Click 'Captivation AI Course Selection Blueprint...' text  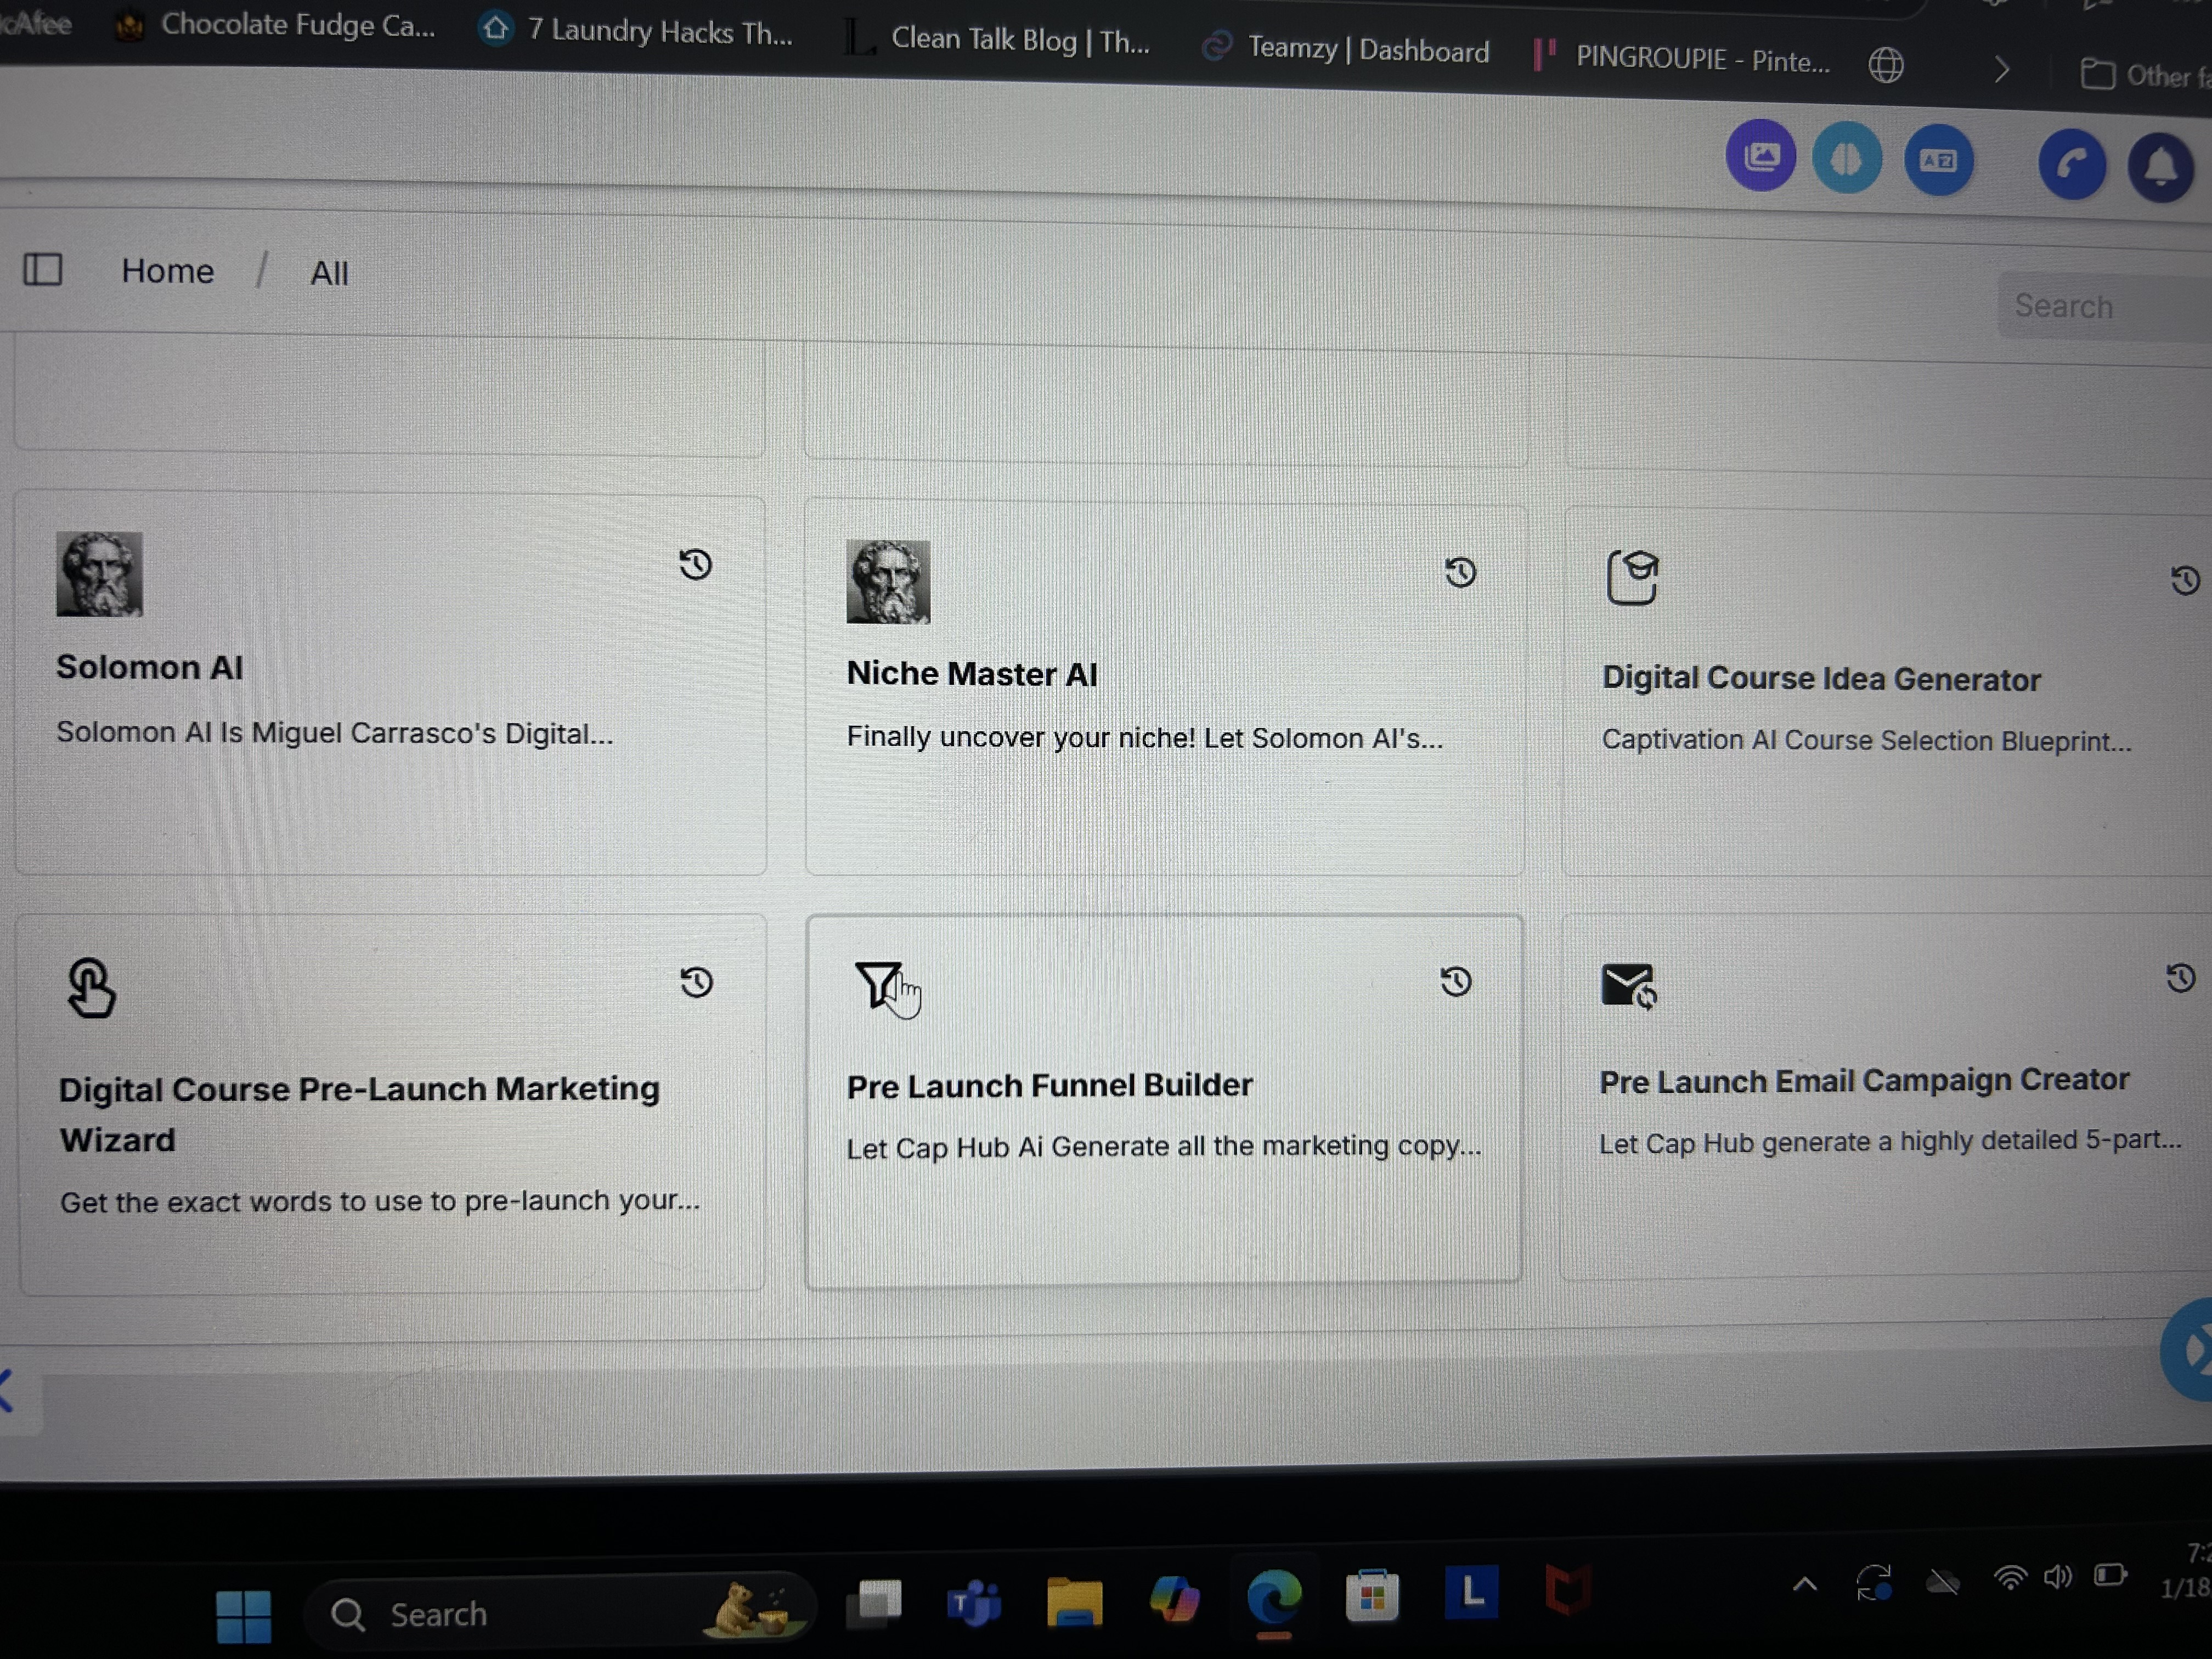1867,740
